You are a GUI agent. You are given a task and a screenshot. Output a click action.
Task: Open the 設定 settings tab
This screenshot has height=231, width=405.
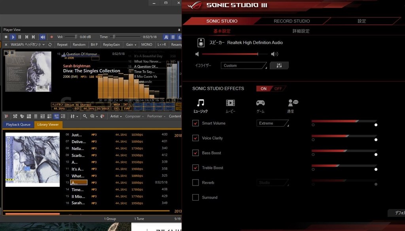(361, 21)
